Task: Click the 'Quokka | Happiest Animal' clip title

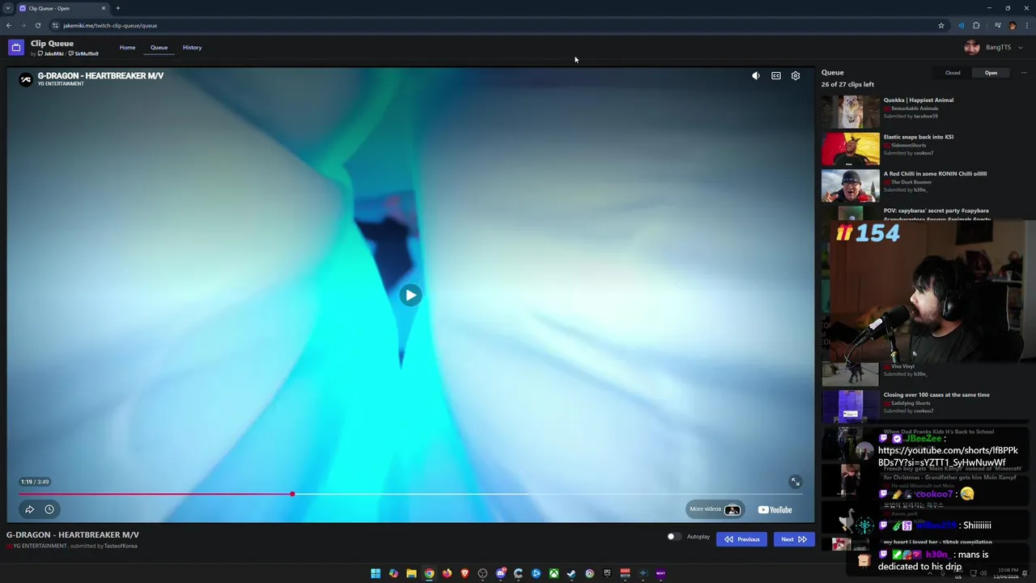Action: click(919, 100)
